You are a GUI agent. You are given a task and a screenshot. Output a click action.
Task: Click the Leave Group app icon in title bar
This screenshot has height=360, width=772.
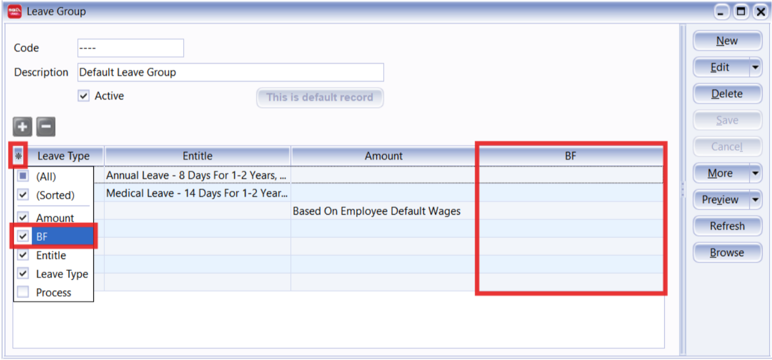pyautogui.click(x=14, y=12)
